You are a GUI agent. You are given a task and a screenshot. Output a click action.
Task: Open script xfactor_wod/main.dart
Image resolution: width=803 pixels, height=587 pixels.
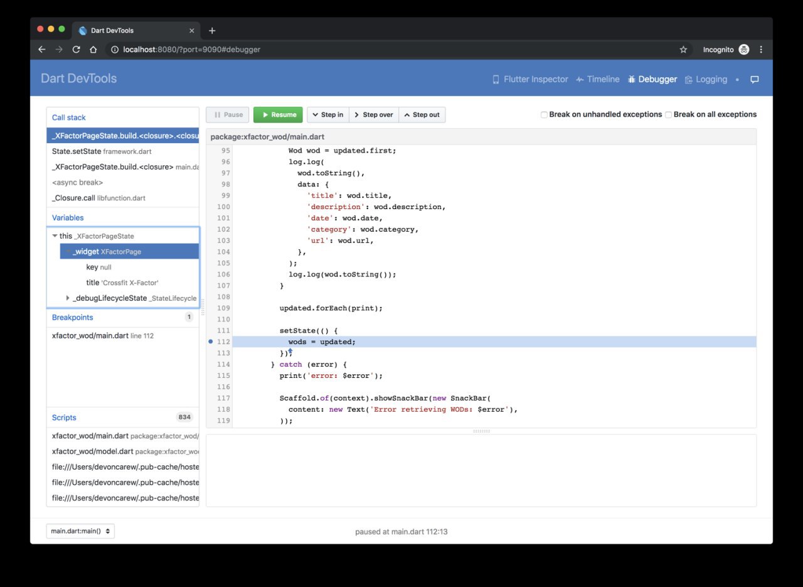coord(123,435)
